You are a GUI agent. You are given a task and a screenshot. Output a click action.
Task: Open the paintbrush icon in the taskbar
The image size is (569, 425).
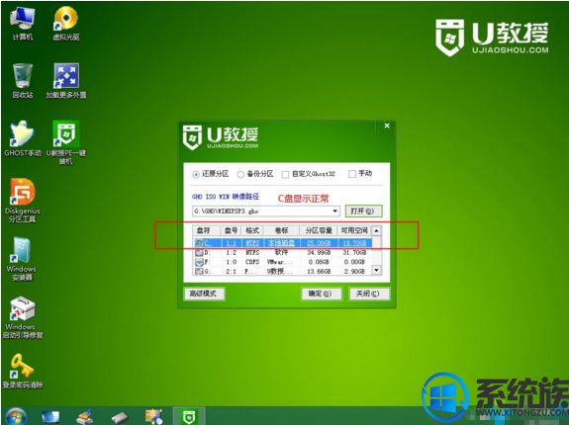[85, 417]
